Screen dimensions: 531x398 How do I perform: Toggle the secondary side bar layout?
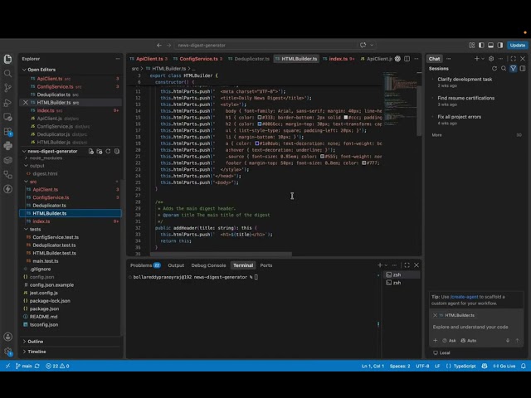(500, 45)
